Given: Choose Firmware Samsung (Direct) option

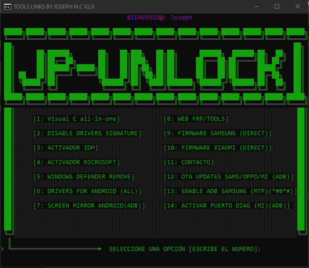Looking at the screenshot, I should pyautogui.click(x=218, y=133).
